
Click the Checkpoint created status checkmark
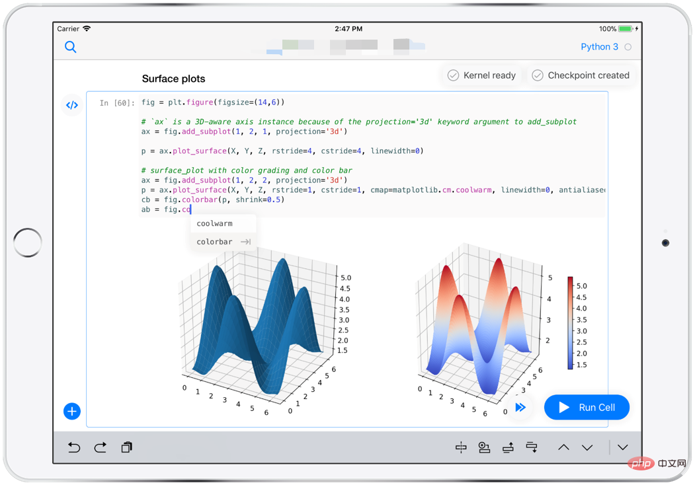(538, 75)
